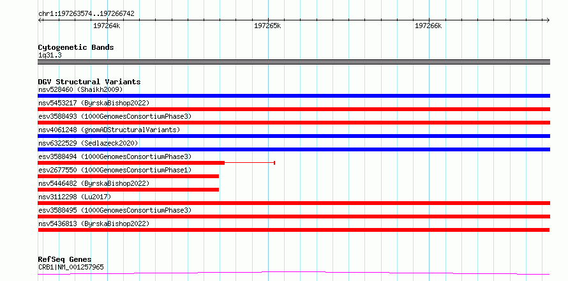Select the blue bar under nsv6322529

pos(294,149)
